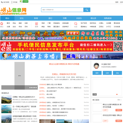Click the coastal thumbnail of 五一节假日 news
The image size is (123, 123).
(6, 109)
